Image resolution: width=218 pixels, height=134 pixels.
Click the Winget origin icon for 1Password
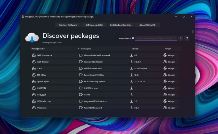pyautogui.click(x=165, y=108)
